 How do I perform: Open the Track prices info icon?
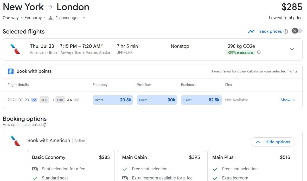point(286,31)
